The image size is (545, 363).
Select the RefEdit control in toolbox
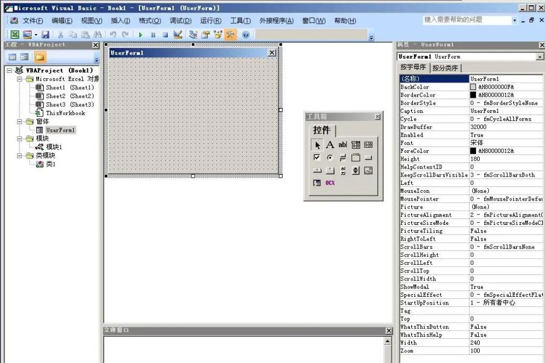(x=317, y=183)
